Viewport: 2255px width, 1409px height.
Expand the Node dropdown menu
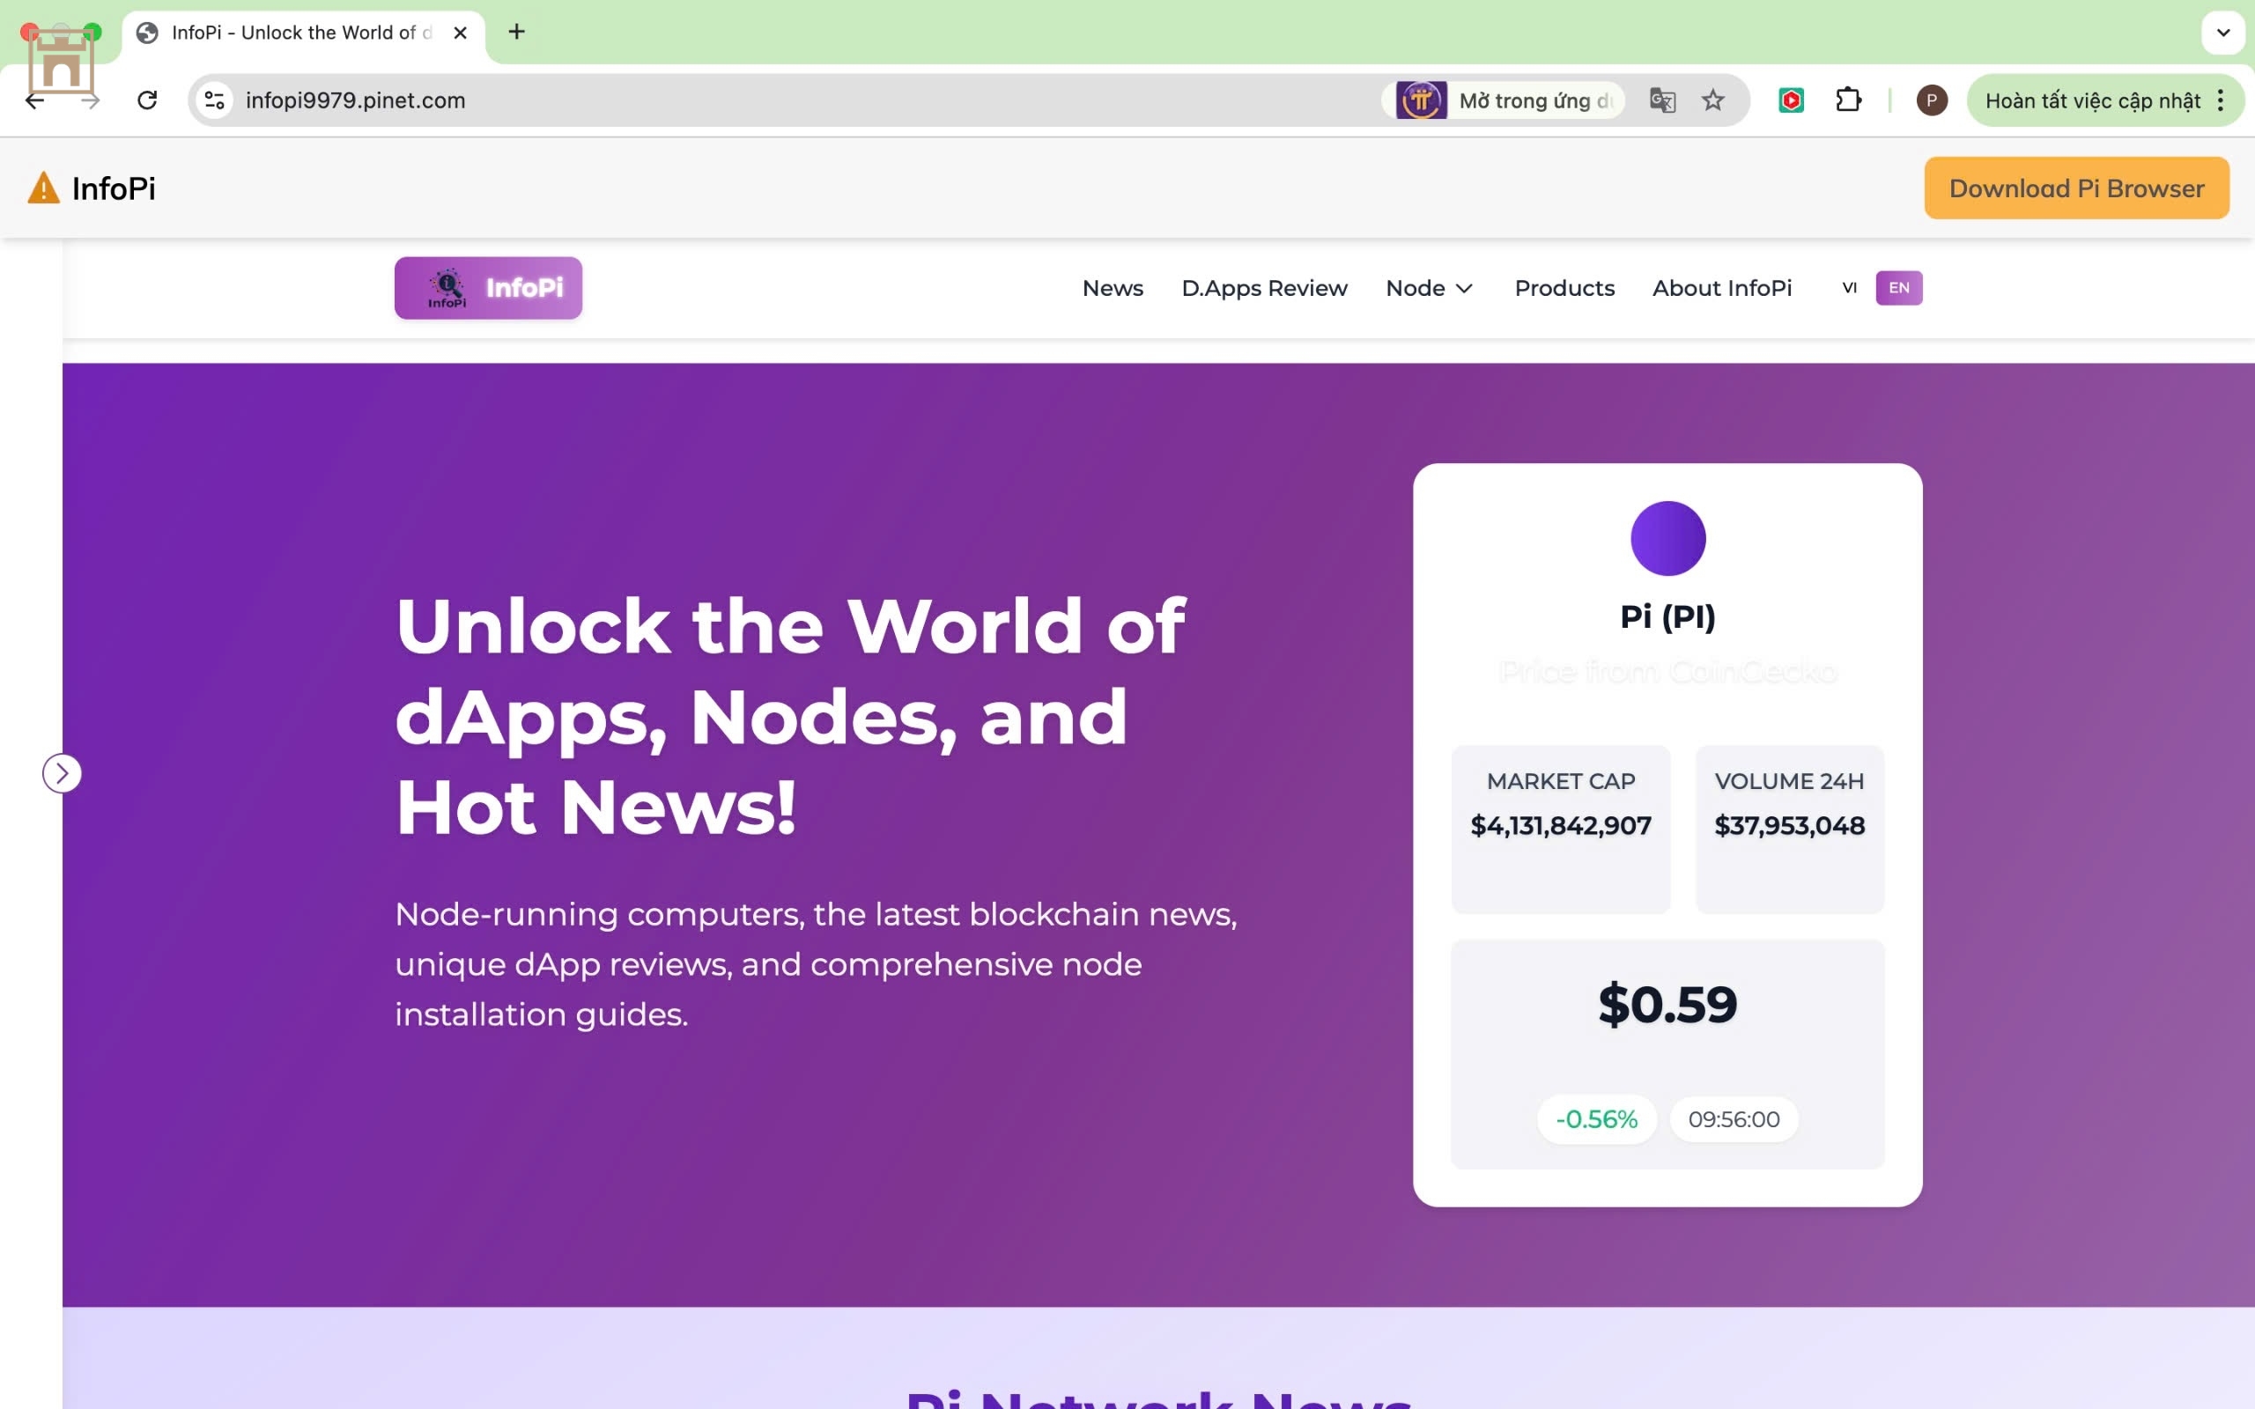1429,288
